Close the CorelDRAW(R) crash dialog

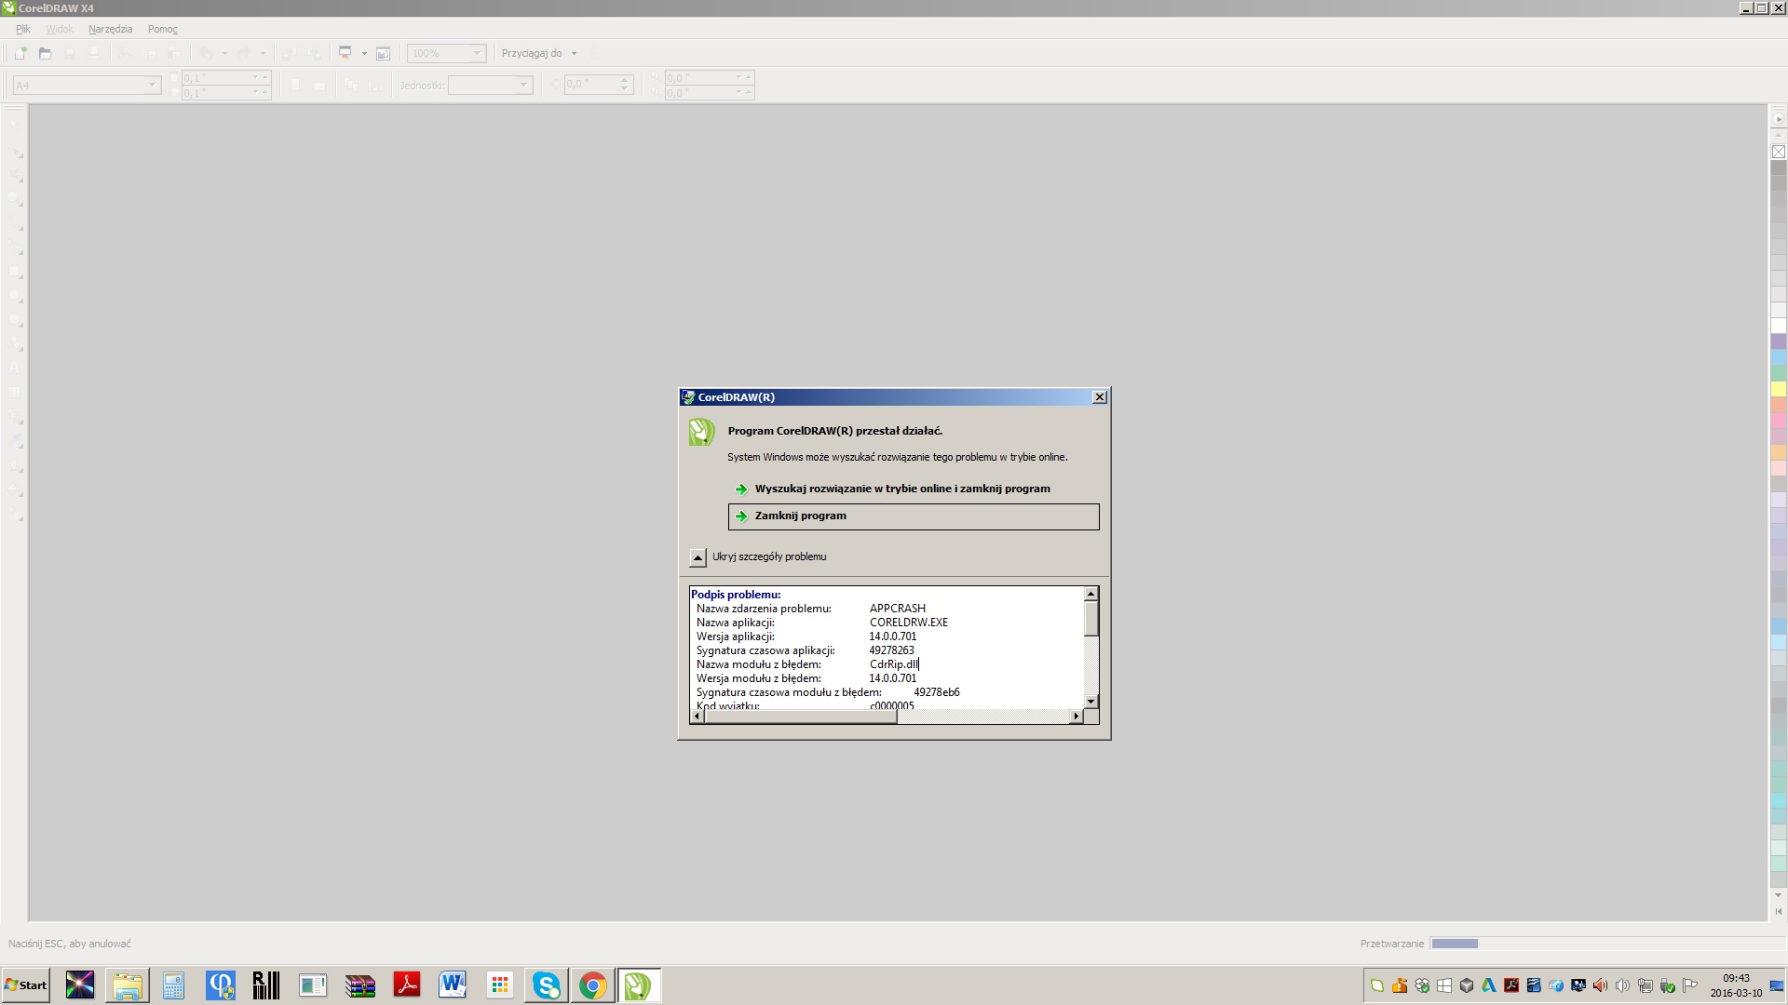coord(1099,397)
